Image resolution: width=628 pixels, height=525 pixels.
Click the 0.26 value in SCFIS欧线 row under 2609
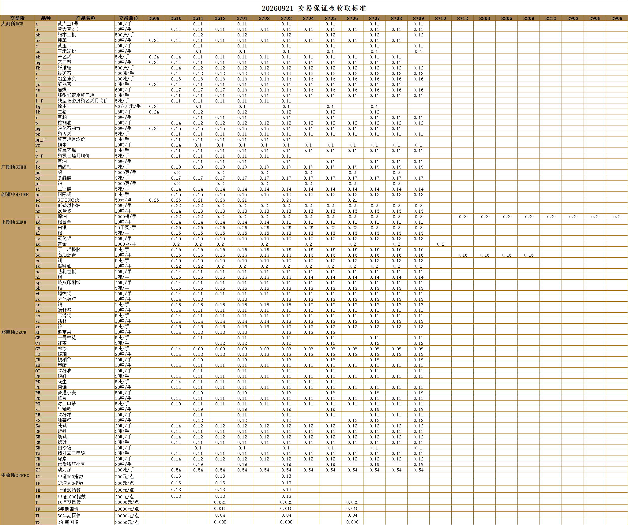154,200
